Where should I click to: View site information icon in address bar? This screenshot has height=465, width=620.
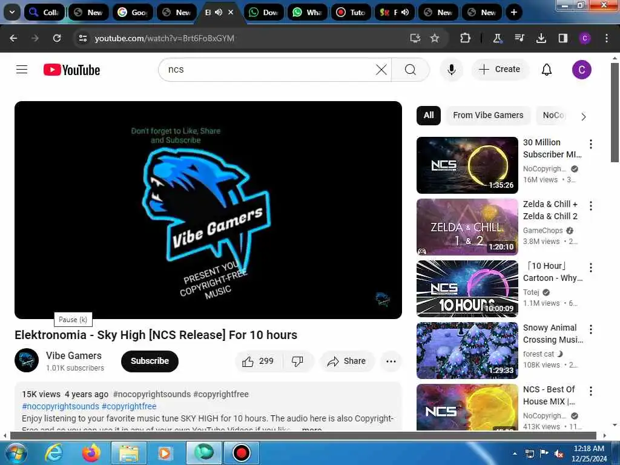pos(82,38)
